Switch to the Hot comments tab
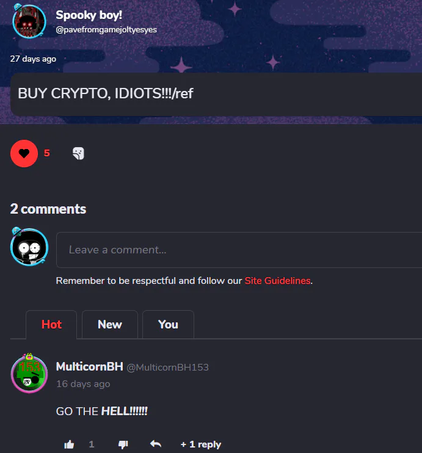This screenshot has height=453, width=422. click(x=51, y=324)
